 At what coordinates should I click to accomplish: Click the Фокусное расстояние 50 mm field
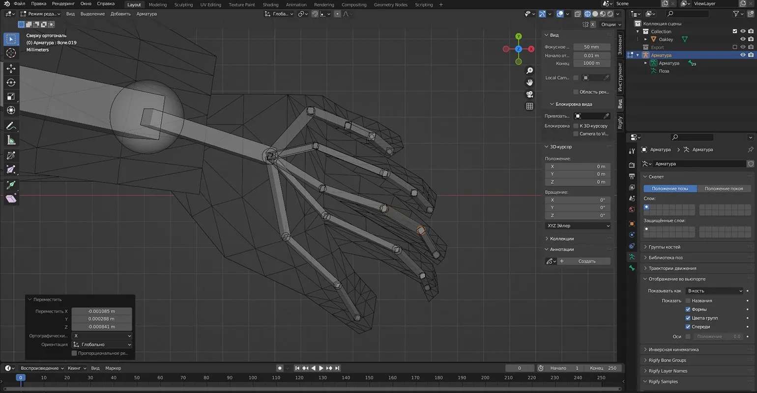[x=591, y=47]
